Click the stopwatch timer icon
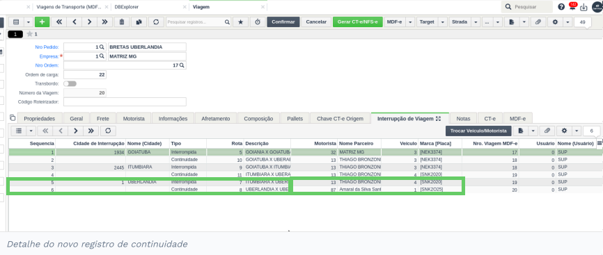 (258, 22)
